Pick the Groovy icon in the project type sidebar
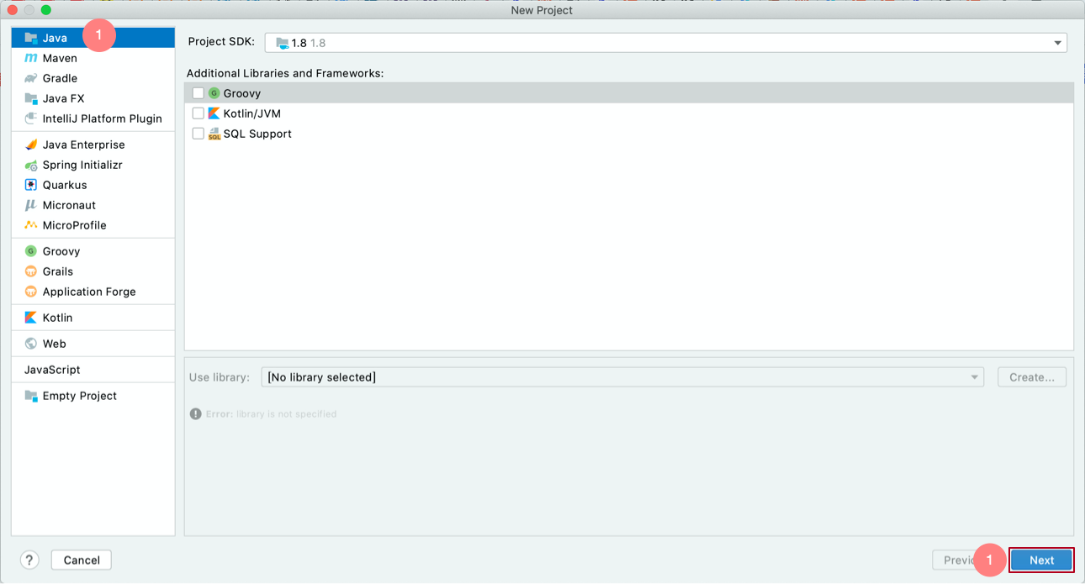1085x584 pixels. point(31,251)
